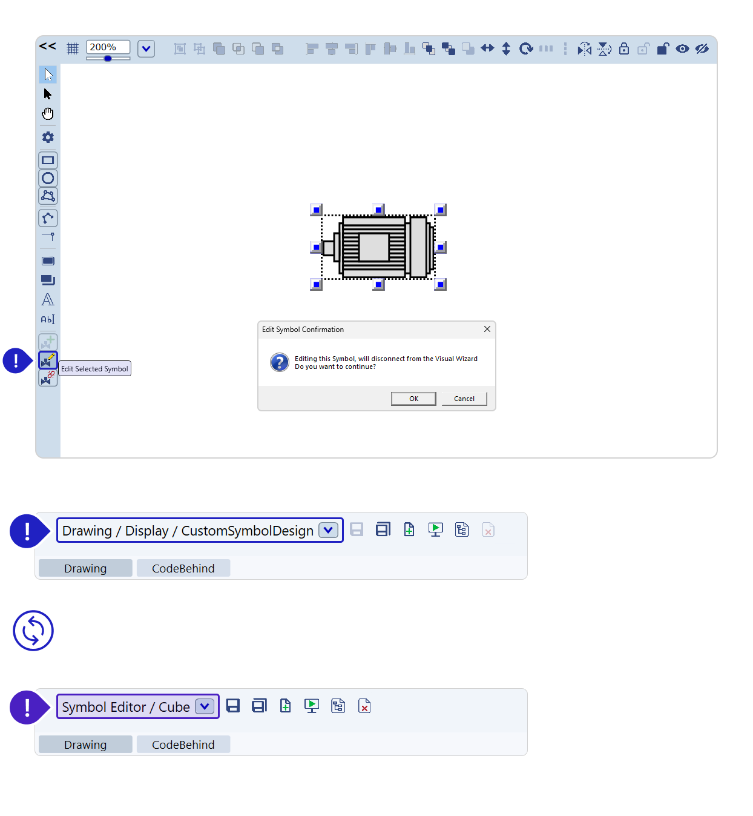The image size is (753, 816).
Task: Open Drawing tab under Symbol Editor / Cube
Action: point(85,745)
